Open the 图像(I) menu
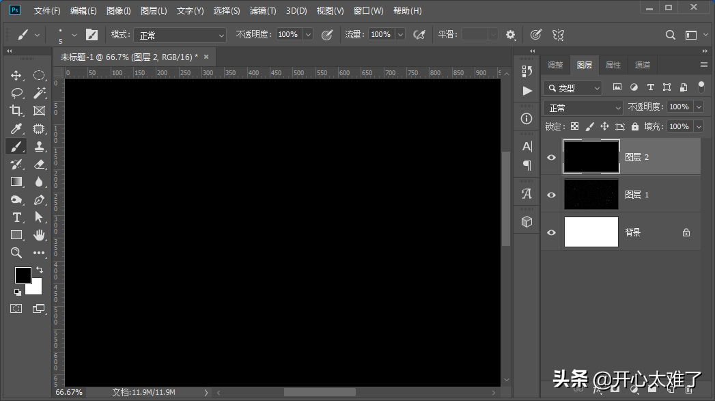This screenshot has height=401, width=715. coord(118,11)
